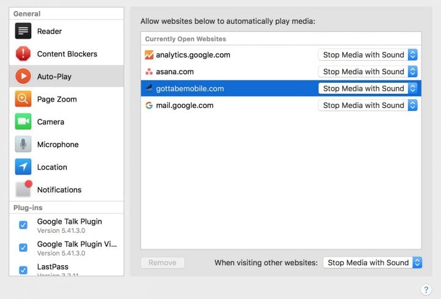Click the 'Currently Open Websites' header
The image size is (441, 299).
click(x=186, y=39)
